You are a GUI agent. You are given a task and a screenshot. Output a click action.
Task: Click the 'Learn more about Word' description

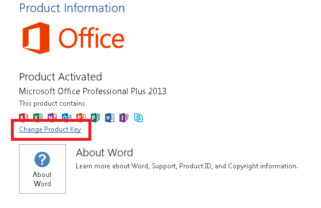(x=187, y=166)
